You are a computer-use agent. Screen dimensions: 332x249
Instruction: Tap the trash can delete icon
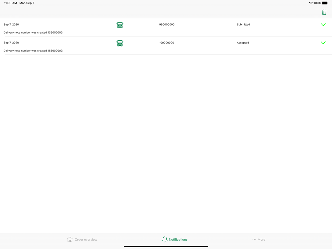pyautogui.click(x=324, y=12)
